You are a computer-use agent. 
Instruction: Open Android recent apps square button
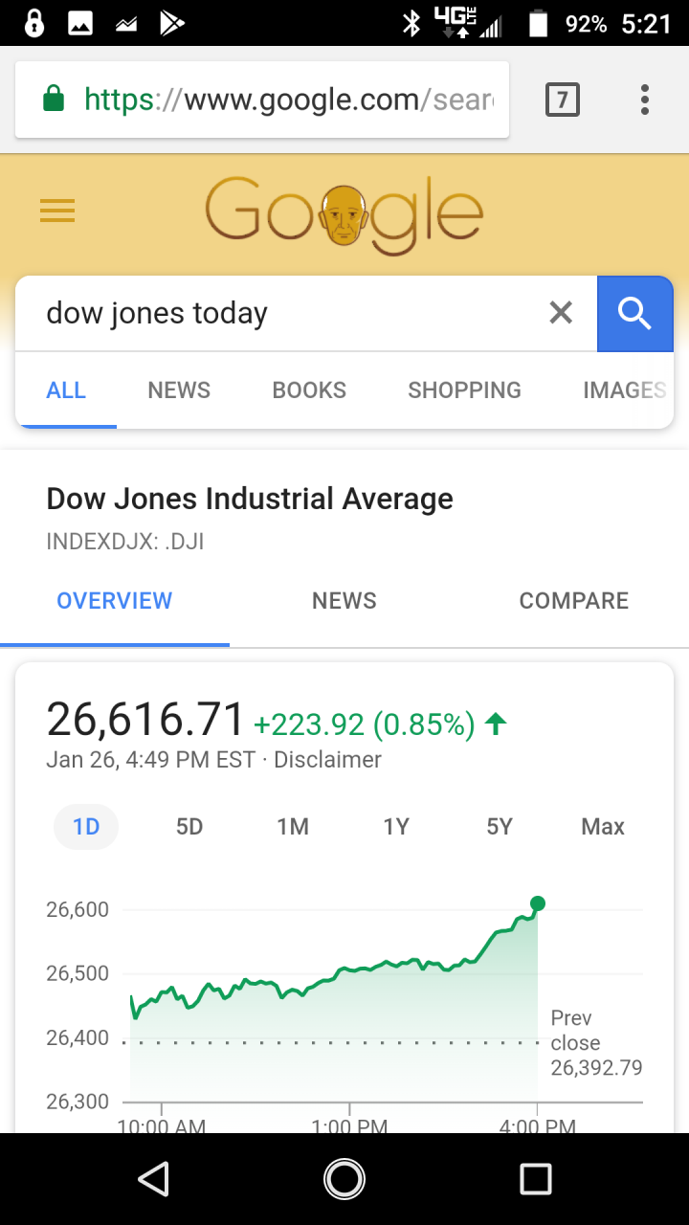(x=536, y=1179)
